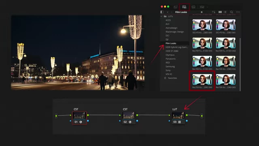Click the night street viewer image

[x=78, y=53]
